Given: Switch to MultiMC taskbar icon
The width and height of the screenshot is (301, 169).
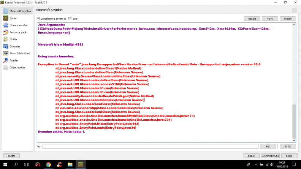Looking at the screenshot, I should [x=81, y=164].
